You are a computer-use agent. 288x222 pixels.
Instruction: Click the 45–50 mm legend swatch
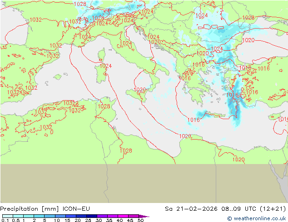point(134,216)
